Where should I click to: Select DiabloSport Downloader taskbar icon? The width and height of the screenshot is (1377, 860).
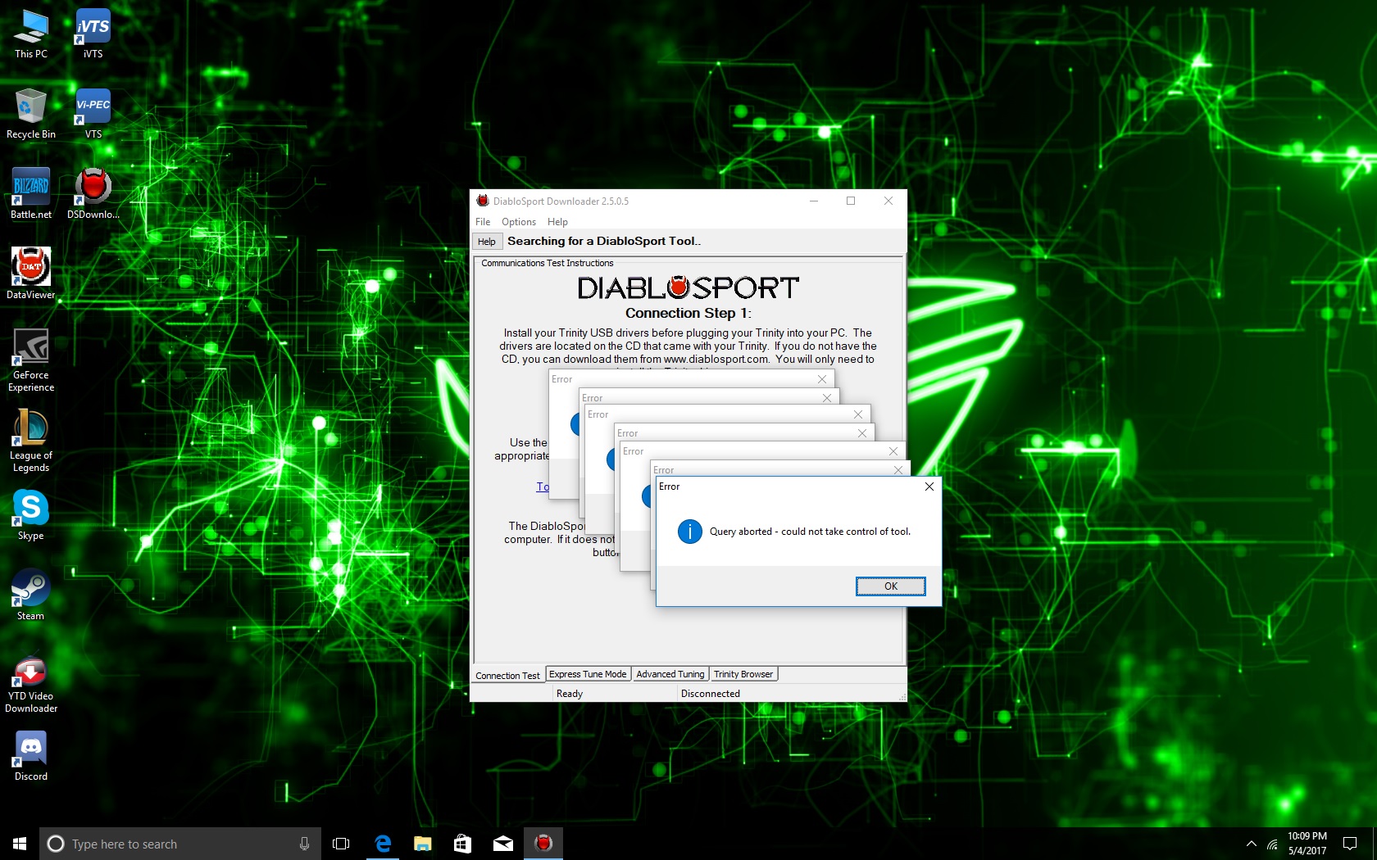(x=543, y=844)
